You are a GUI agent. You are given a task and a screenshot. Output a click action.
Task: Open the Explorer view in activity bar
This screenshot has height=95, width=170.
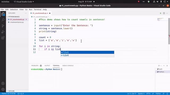coord(3,14)
